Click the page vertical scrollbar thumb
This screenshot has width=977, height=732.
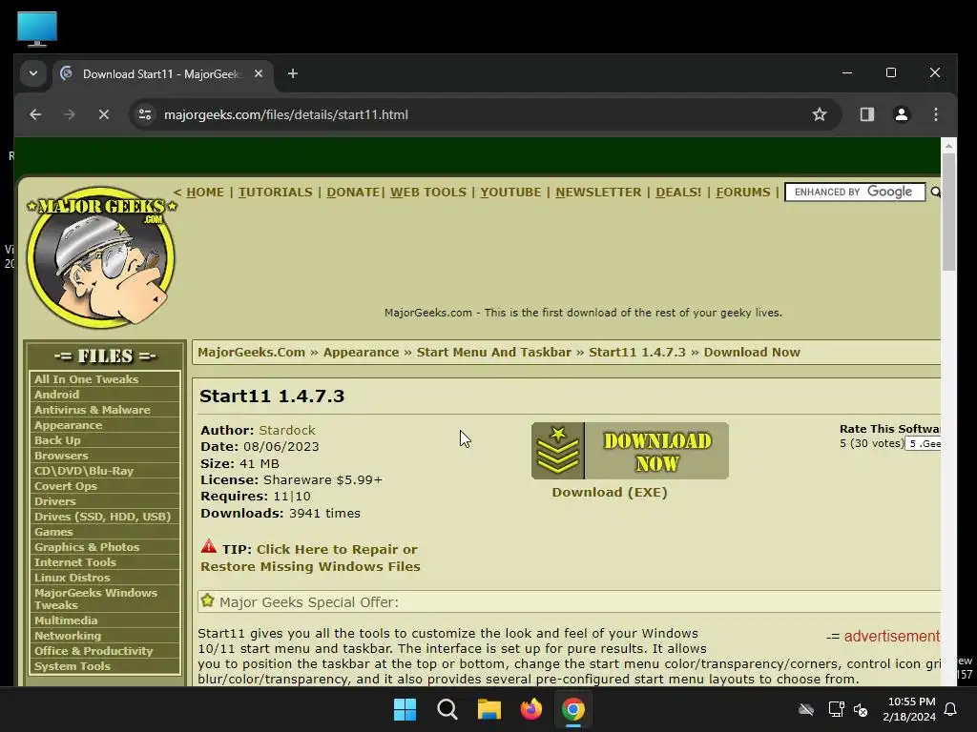tap(948, 212)
